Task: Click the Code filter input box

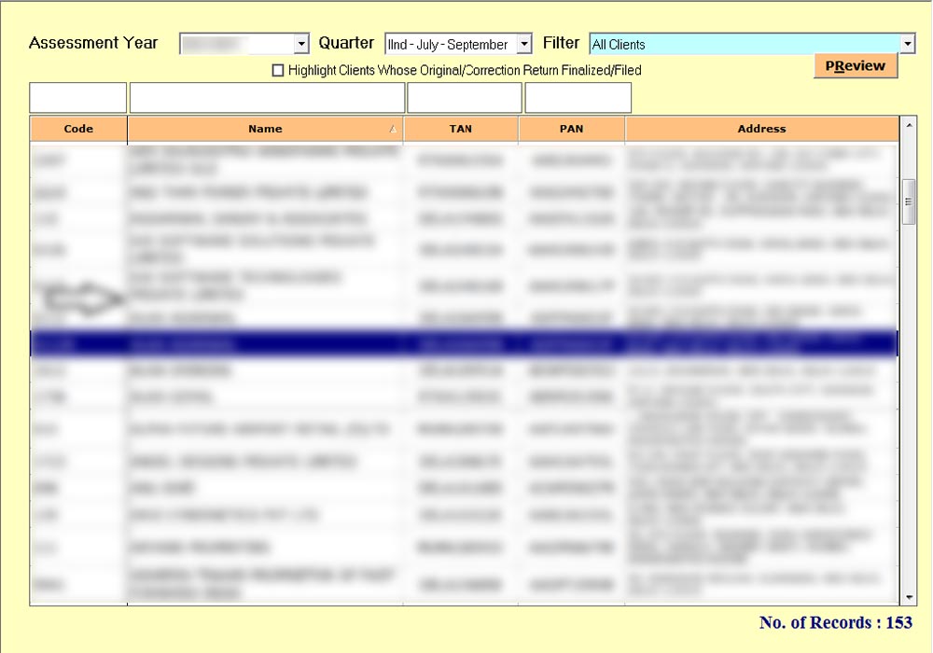Action: (77, 98)
